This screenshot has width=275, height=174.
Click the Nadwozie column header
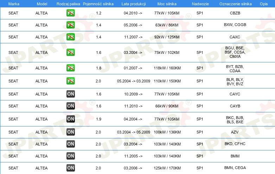[200, 4]
